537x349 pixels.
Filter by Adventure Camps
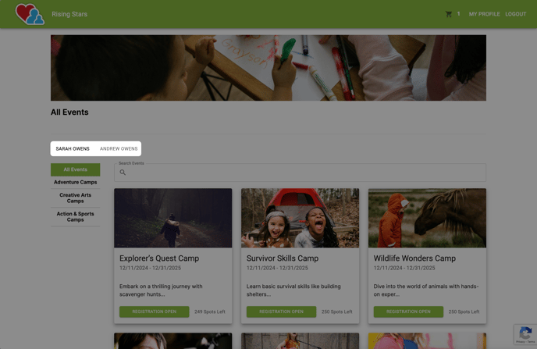pyautogui.click(x=76, y=182)
